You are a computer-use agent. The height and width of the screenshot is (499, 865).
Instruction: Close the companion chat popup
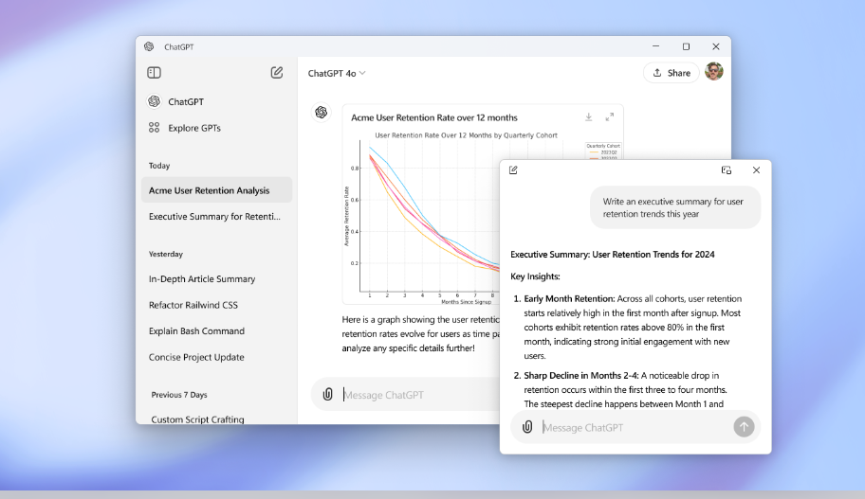coord(756,170)
